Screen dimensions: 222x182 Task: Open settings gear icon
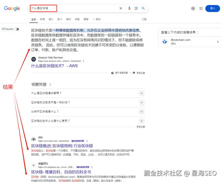tap(193, 8)
